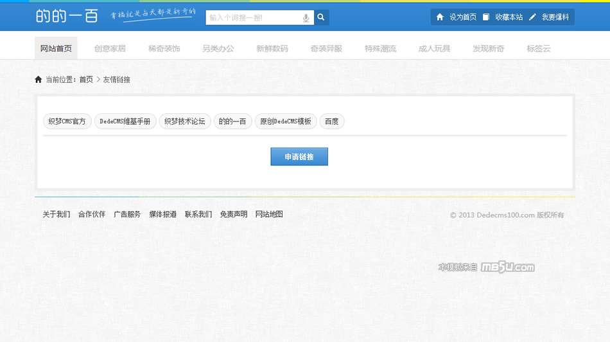Click the bookmark icon beside 收藏本站
610x342 pixels.
(486, 17)
